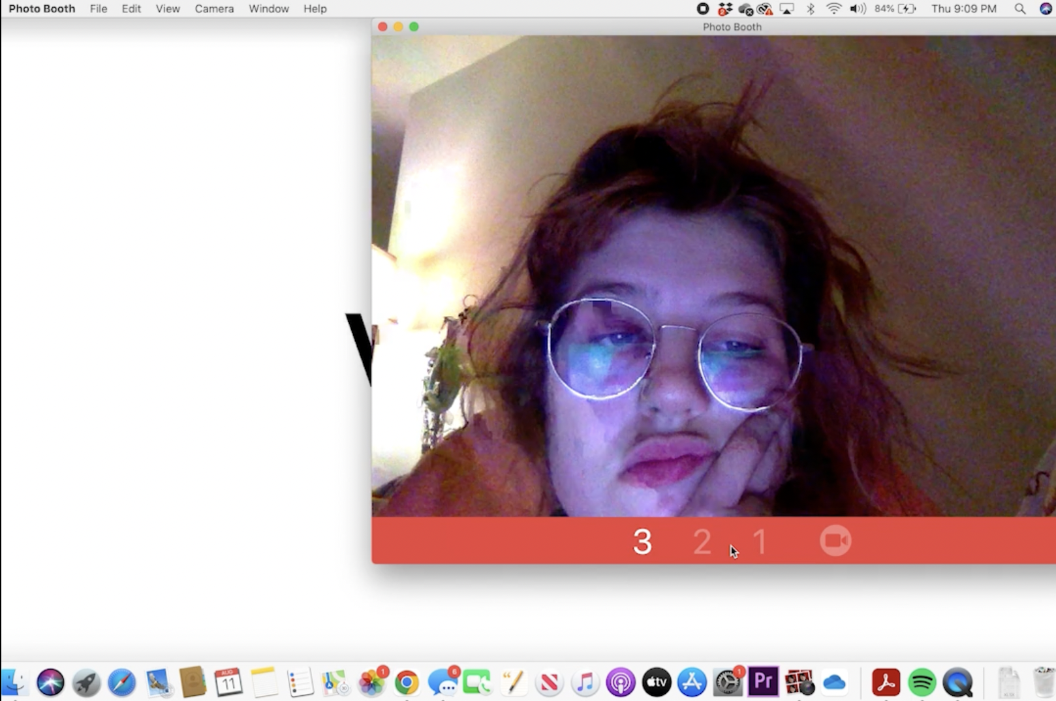
Task: Open the volume control menu
Action: (858, 8)
